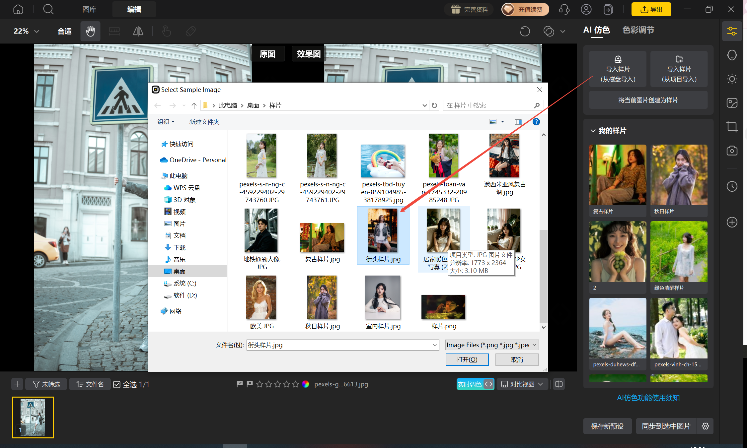Open the brightness sun sidebar icon
This screenshot has width=747, height=448.
[732, 79]
